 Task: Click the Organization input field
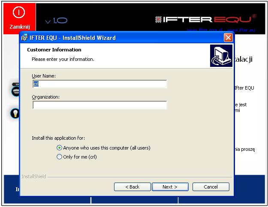pyautogui.click(x=99, y=105)
